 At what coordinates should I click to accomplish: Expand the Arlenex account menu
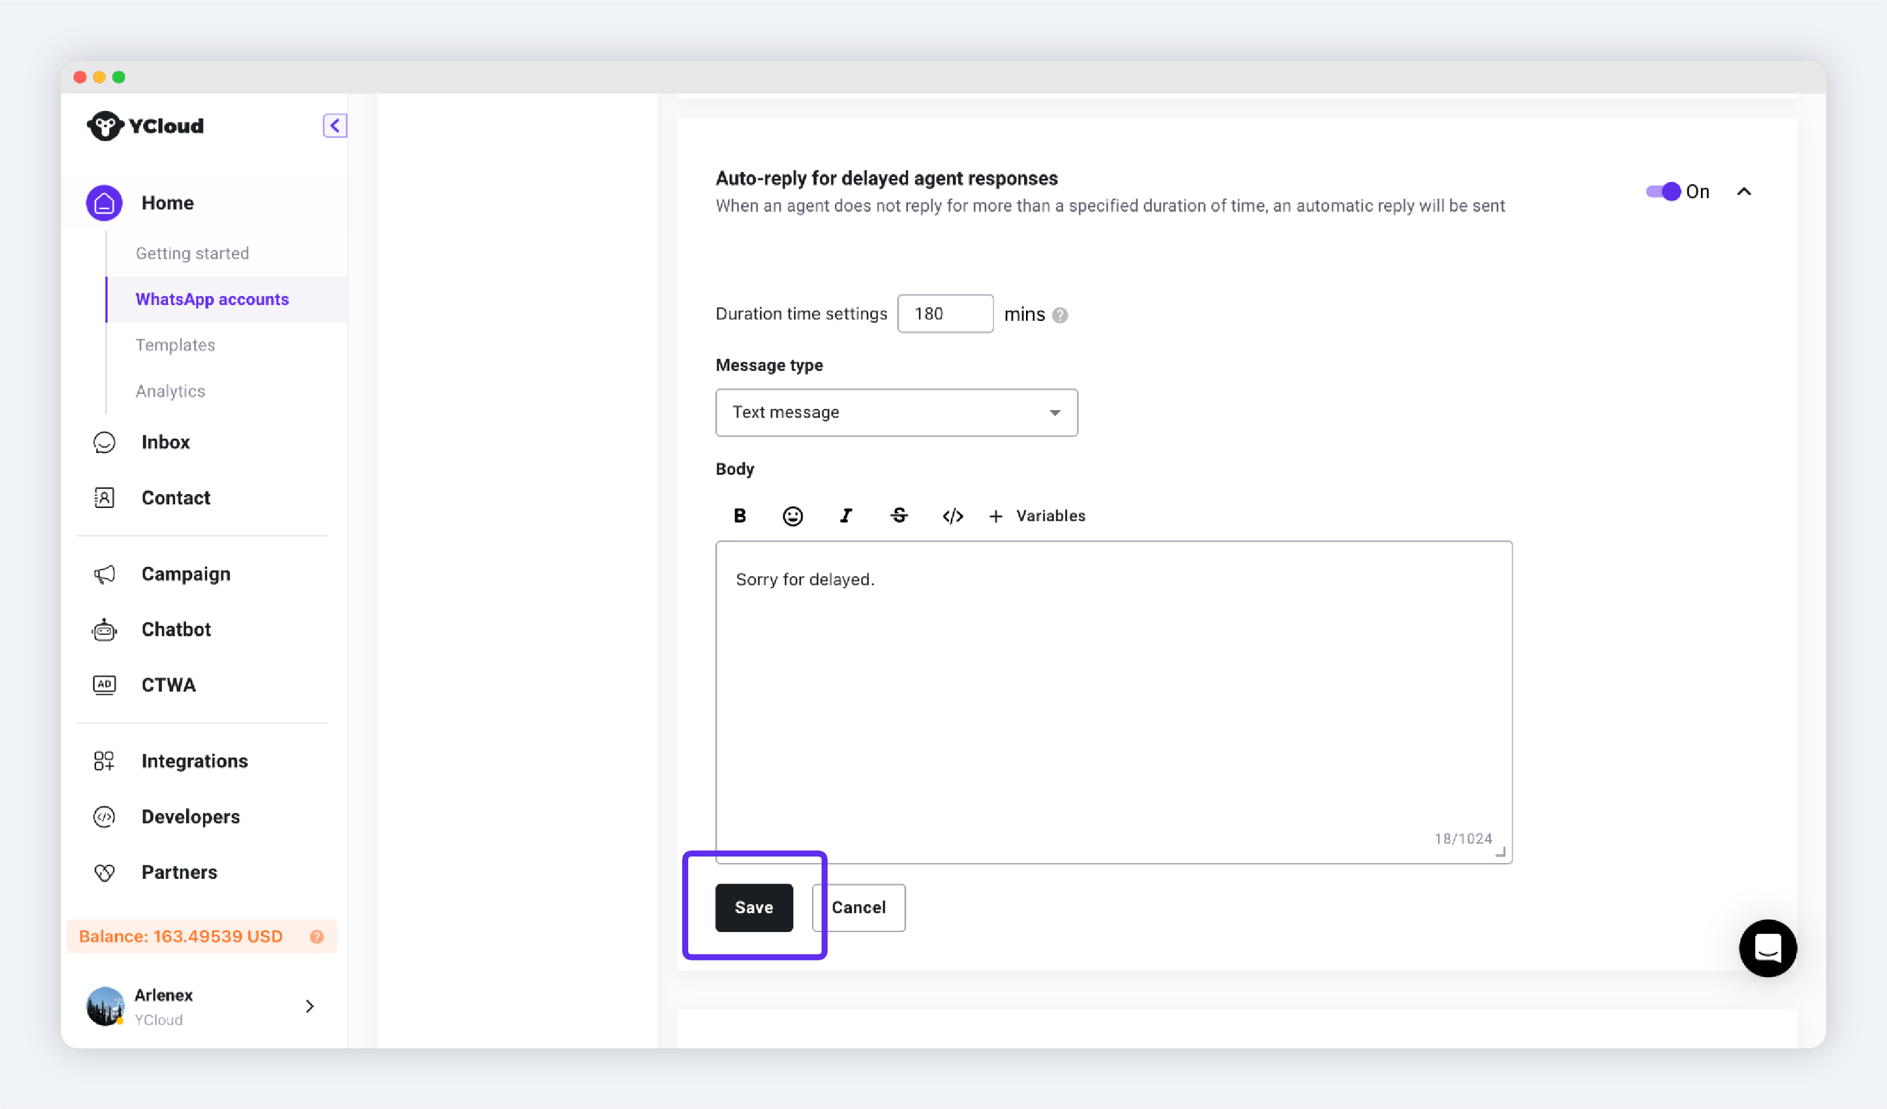coord(309,1006)
